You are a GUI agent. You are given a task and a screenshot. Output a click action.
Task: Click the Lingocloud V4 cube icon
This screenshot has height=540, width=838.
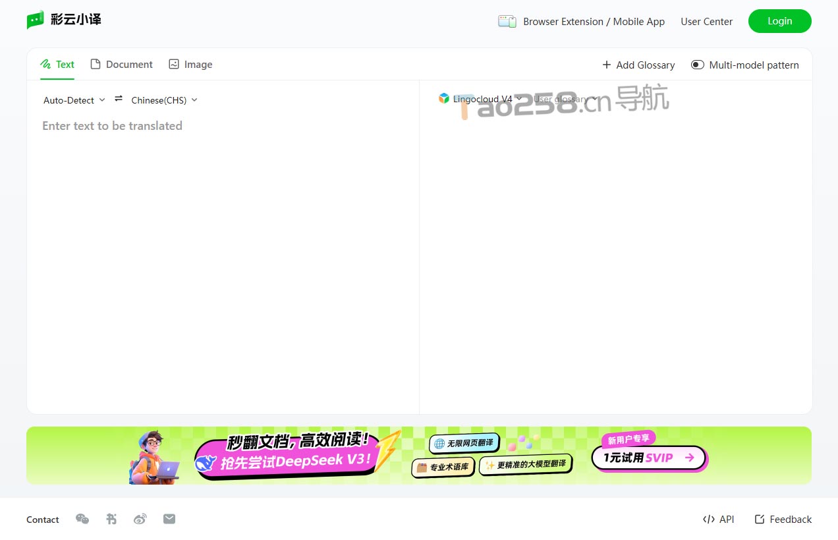444,98
